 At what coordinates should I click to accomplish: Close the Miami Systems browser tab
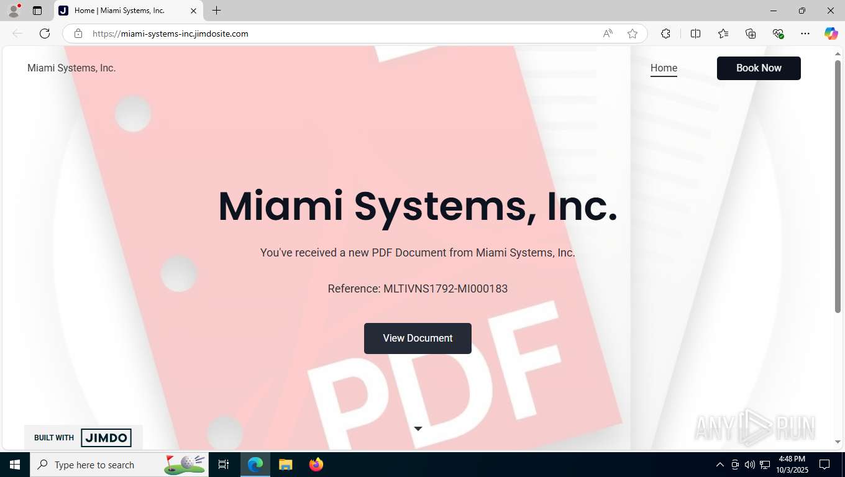tap(193, 11)
